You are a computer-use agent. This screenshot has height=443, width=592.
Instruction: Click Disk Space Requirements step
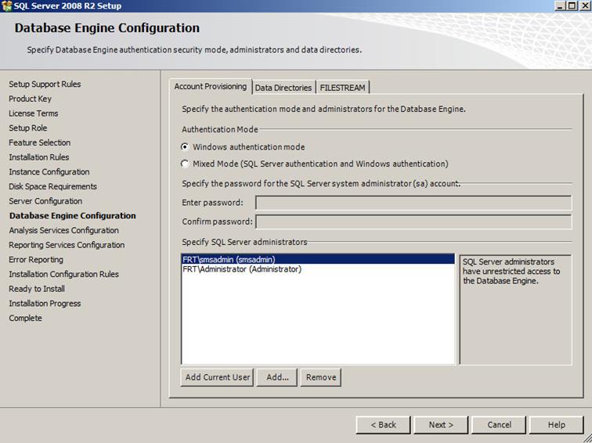point(53,187)
